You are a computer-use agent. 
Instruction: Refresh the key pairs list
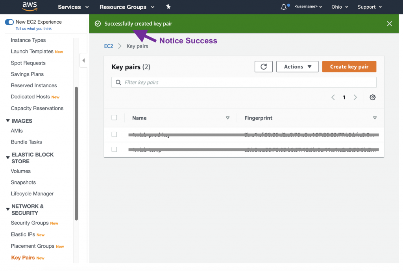click(263, 67)
